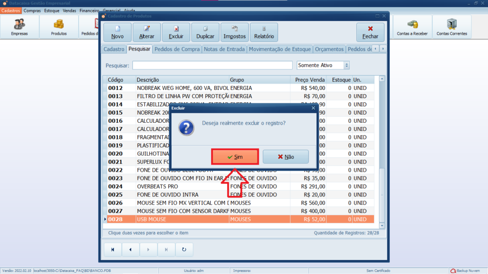Click the Alterar edit button
The height and width of the screenshot is (274, 488).
[146, 32]
